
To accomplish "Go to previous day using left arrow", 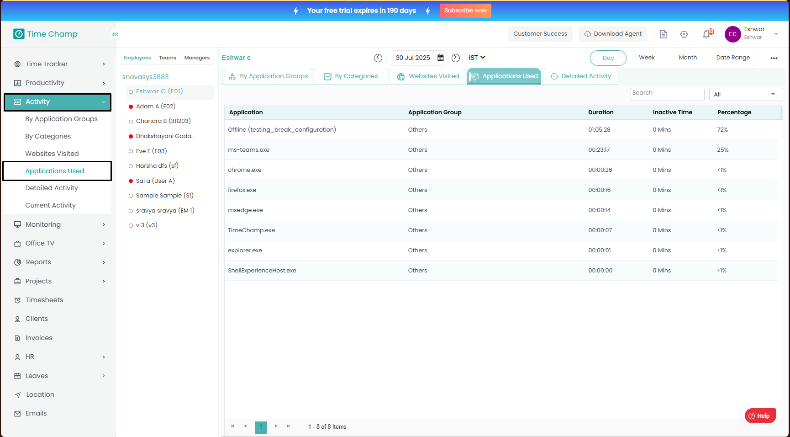I will pyautogui.click(x=378, y=58).
